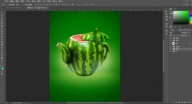Screen dimensions: 192x104
Task: Click the canvas vertical scrollbar
Action: pyautogui.click(x=163, y=56)
